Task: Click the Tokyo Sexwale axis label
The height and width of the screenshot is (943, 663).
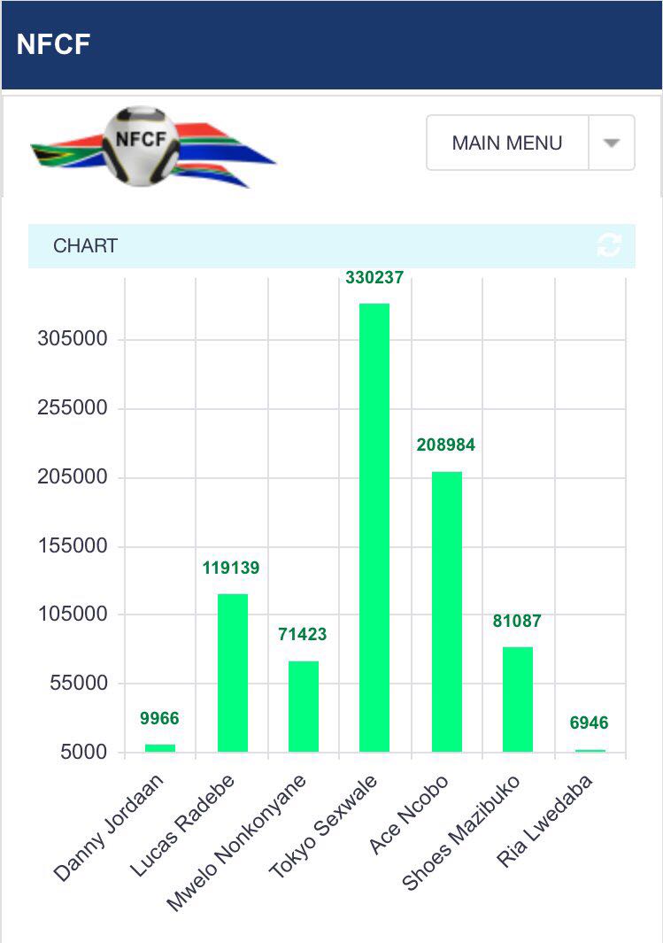Action: click(x=325, y=825)
